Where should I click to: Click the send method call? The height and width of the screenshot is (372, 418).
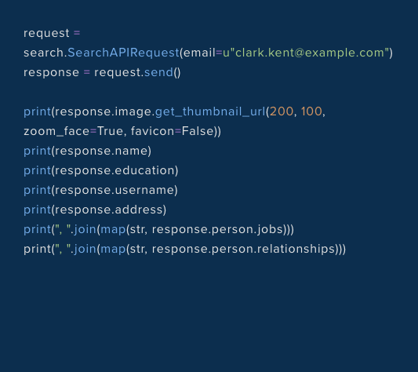point(158,72)
